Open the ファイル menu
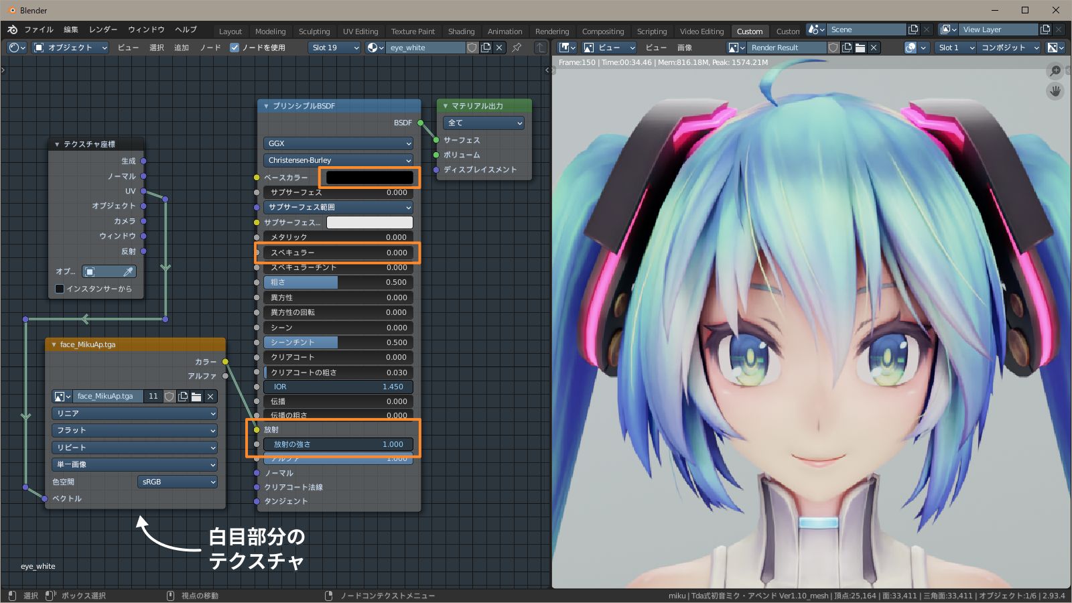This screenshot has height=603, width=1072. (39, 30)
